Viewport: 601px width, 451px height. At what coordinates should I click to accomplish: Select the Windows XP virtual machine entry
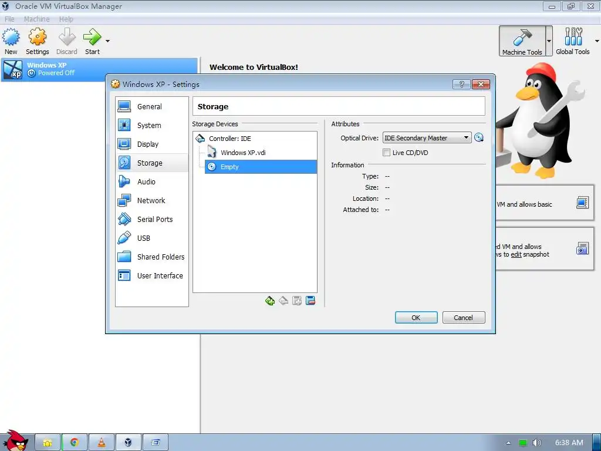point(99,69)
